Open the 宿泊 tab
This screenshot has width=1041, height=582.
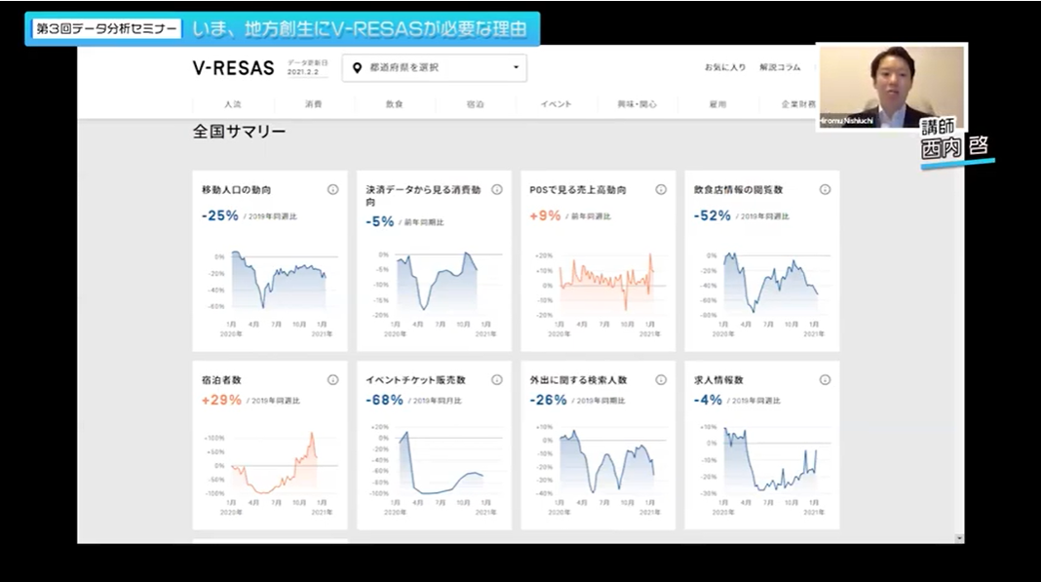click(476, 104)
